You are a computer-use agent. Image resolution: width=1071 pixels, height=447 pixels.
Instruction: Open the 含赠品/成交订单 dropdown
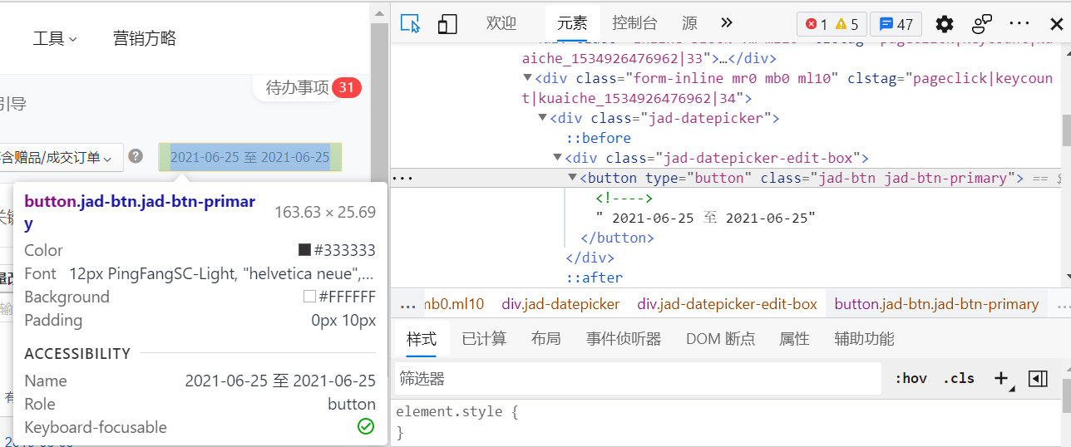[62, 157]
